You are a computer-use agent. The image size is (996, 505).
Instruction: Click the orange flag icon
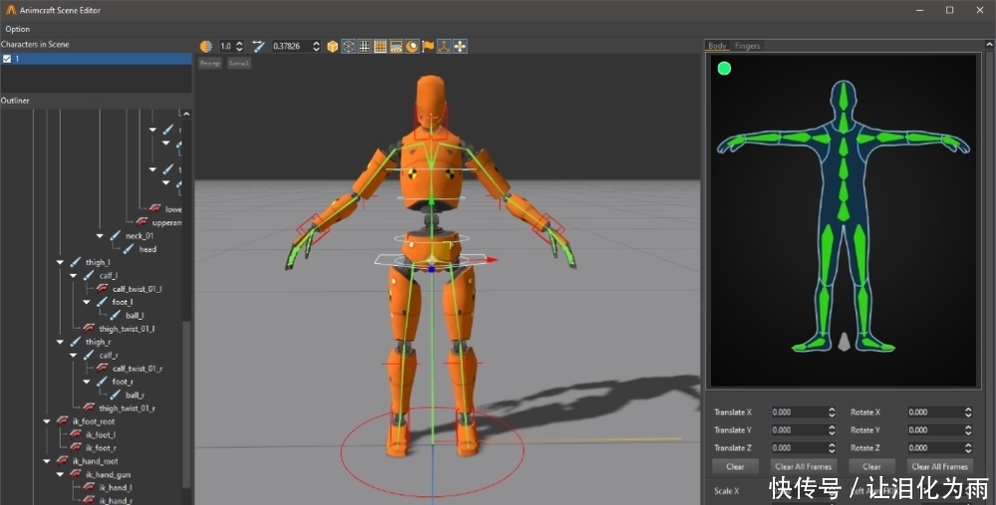428,46
